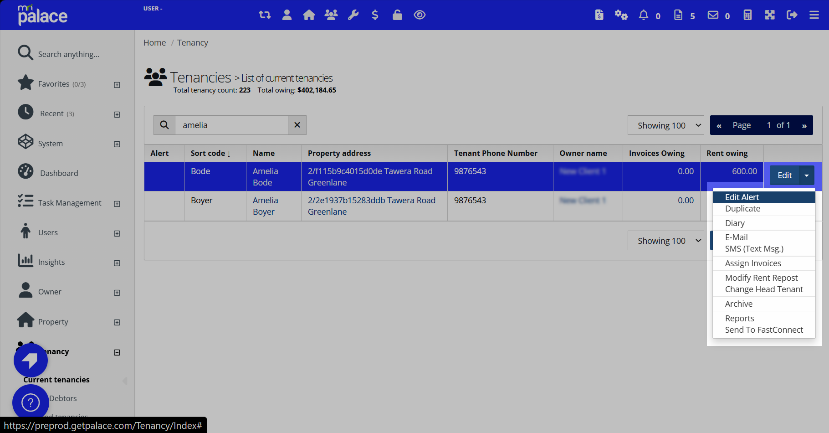Choose Duplicate in the Edit menu
The width and height of the screenshot is (829, 433).
pos(764,209)
